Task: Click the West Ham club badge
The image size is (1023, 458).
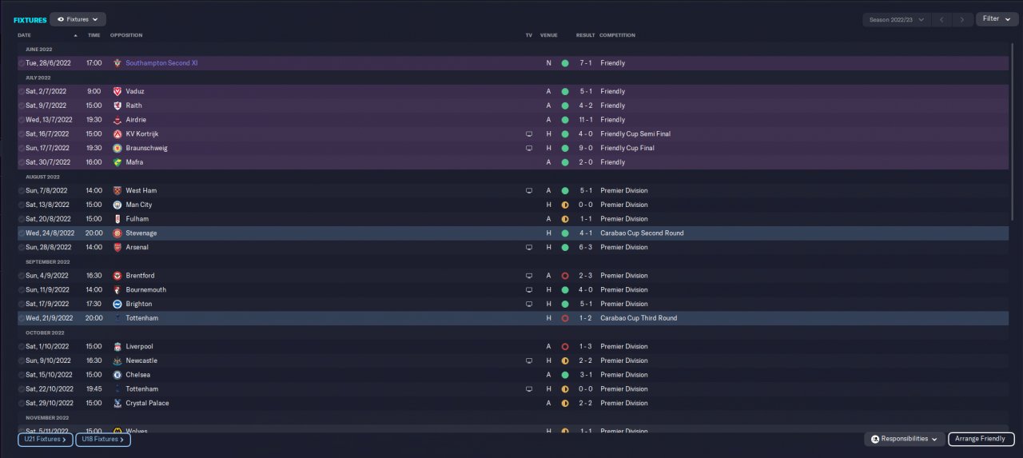Action: coord(117,191)
